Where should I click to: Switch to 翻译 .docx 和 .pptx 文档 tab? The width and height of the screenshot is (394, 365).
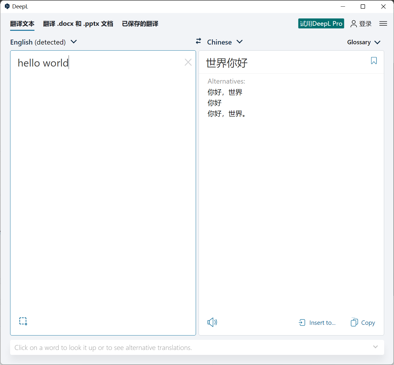pyautogui.click(x=78, y=24)
